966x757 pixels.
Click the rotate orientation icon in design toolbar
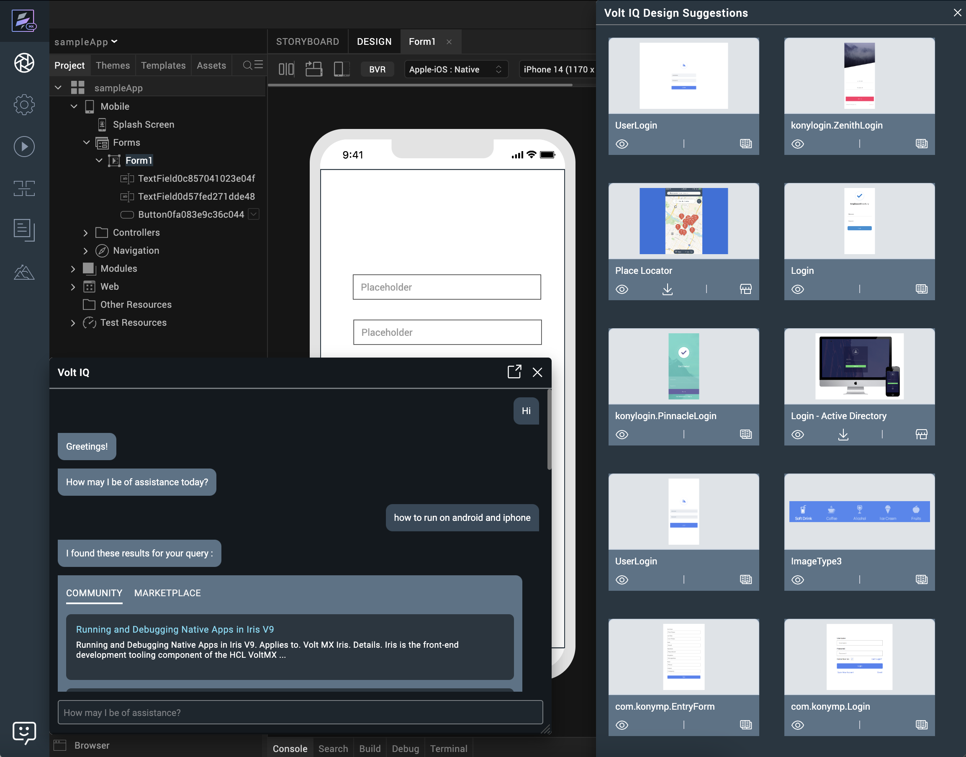314,69
